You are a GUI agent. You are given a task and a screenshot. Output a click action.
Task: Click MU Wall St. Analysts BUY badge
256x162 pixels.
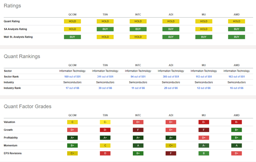coord(204,37)
